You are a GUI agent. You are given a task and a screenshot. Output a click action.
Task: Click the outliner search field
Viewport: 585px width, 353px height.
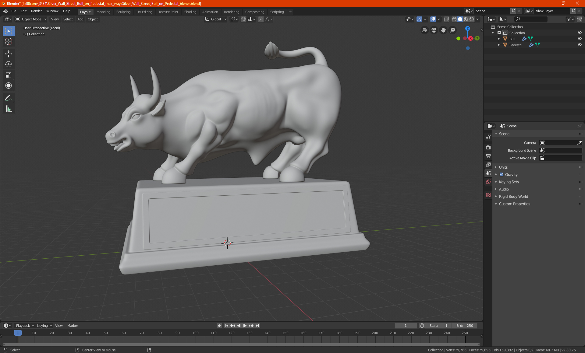click(530, 19)
